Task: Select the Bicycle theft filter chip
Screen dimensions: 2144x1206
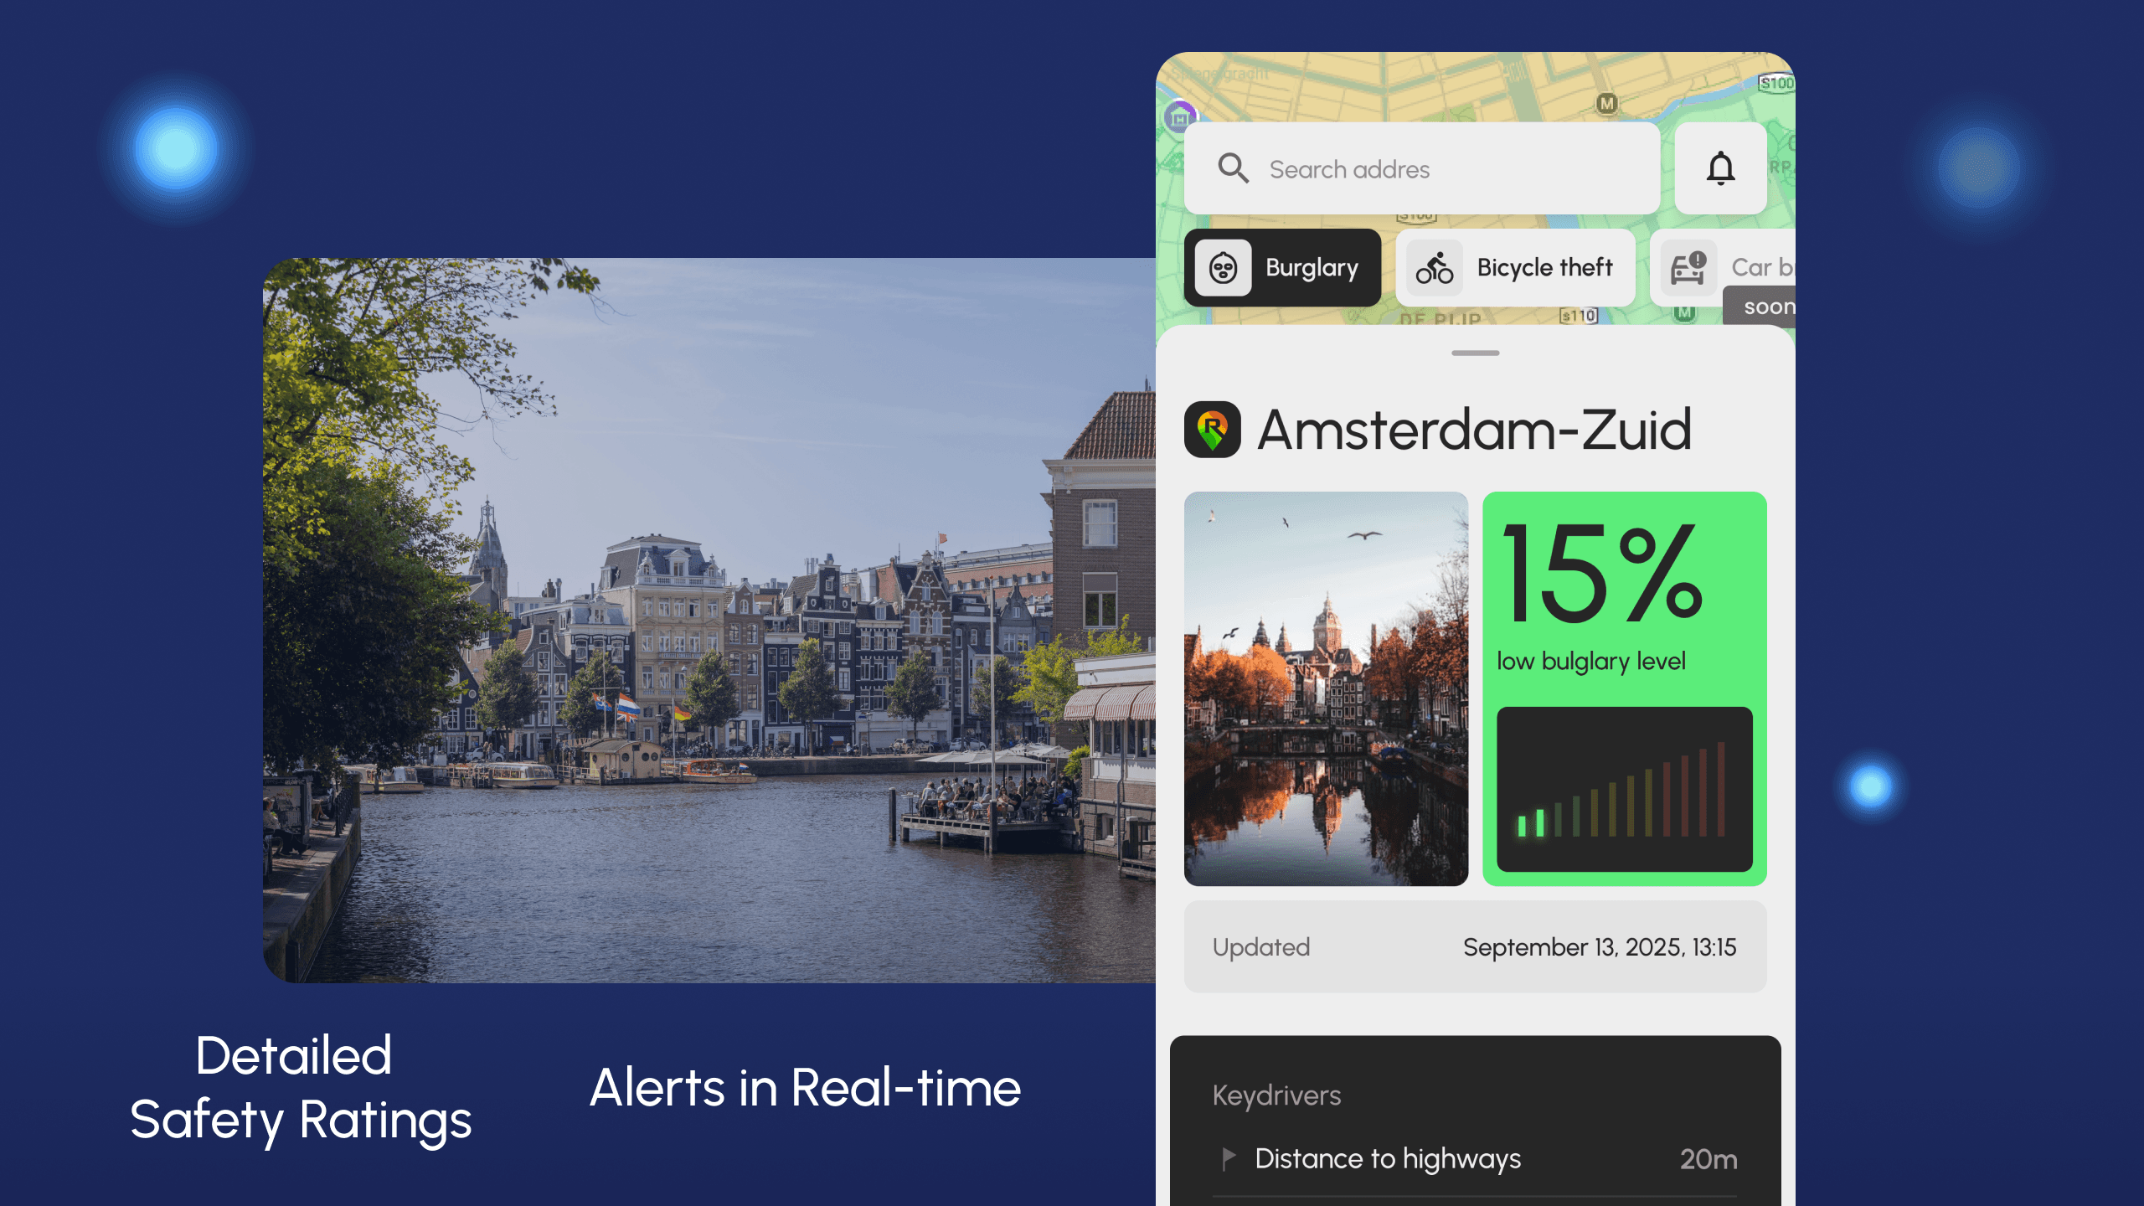Action: (1515, 268)
